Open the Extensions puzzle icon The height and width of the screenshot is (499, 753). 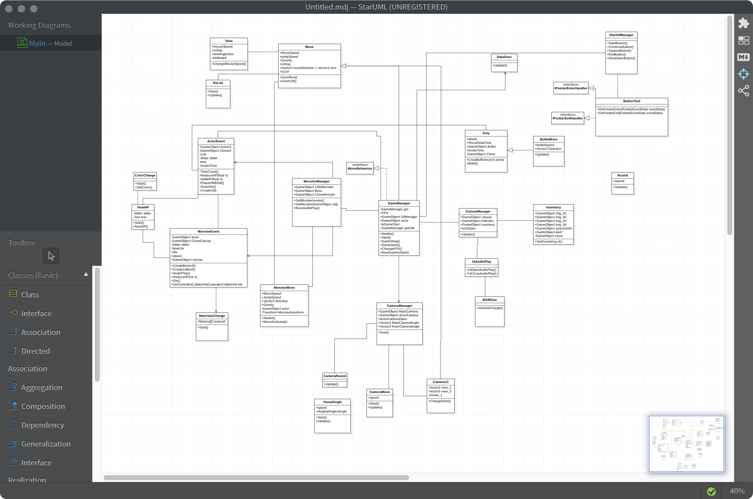point(744,23)
